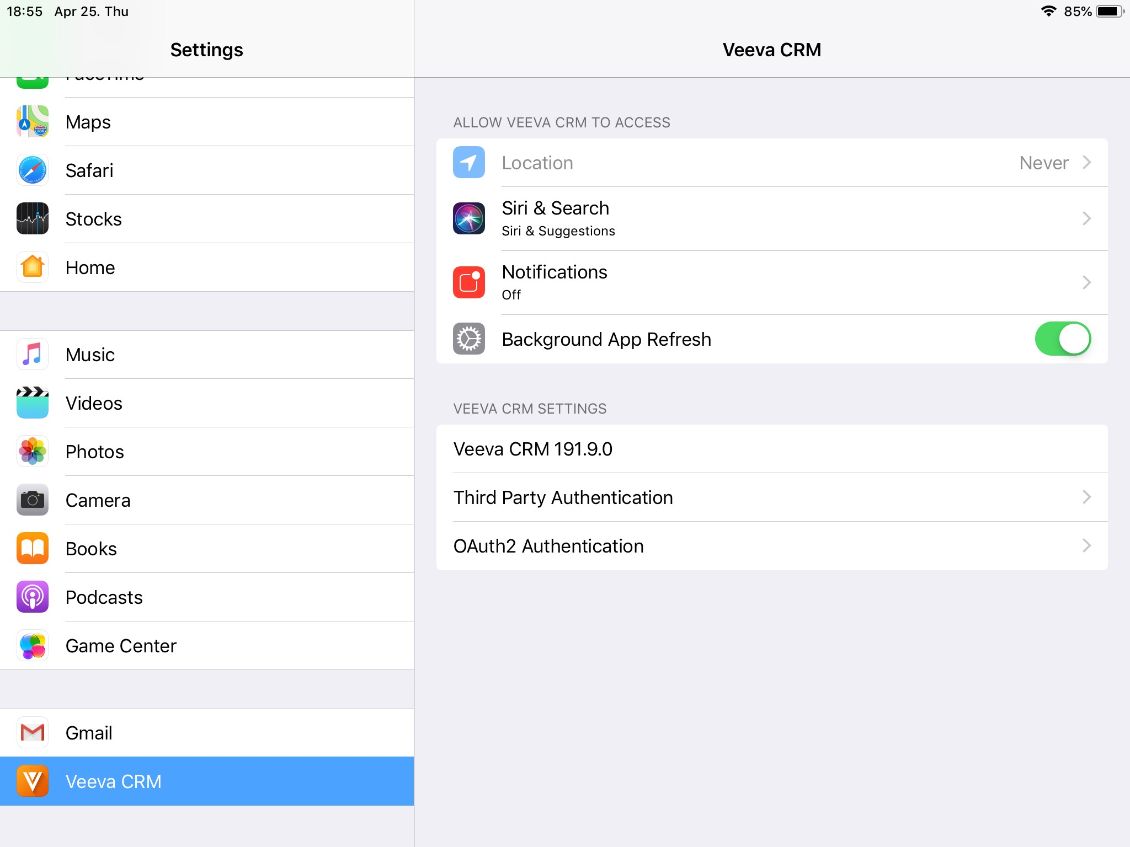Image resolution: width=1130 pixels, height=847 pixels.
Task: Select Photos in settings sidebar
Action: click(x=95, y=452)
